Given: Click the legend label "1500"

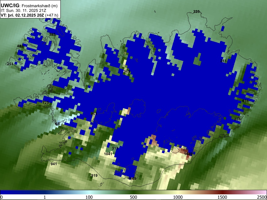Looking at the screenshot, I should click(222, 197).
